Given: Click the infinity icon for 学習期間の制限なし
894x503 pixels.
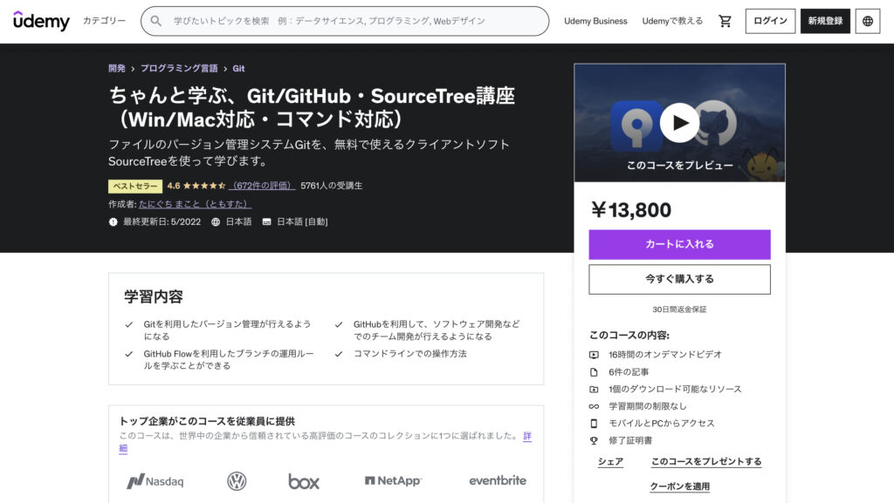Looking at the screenshot, I should 594,406.
